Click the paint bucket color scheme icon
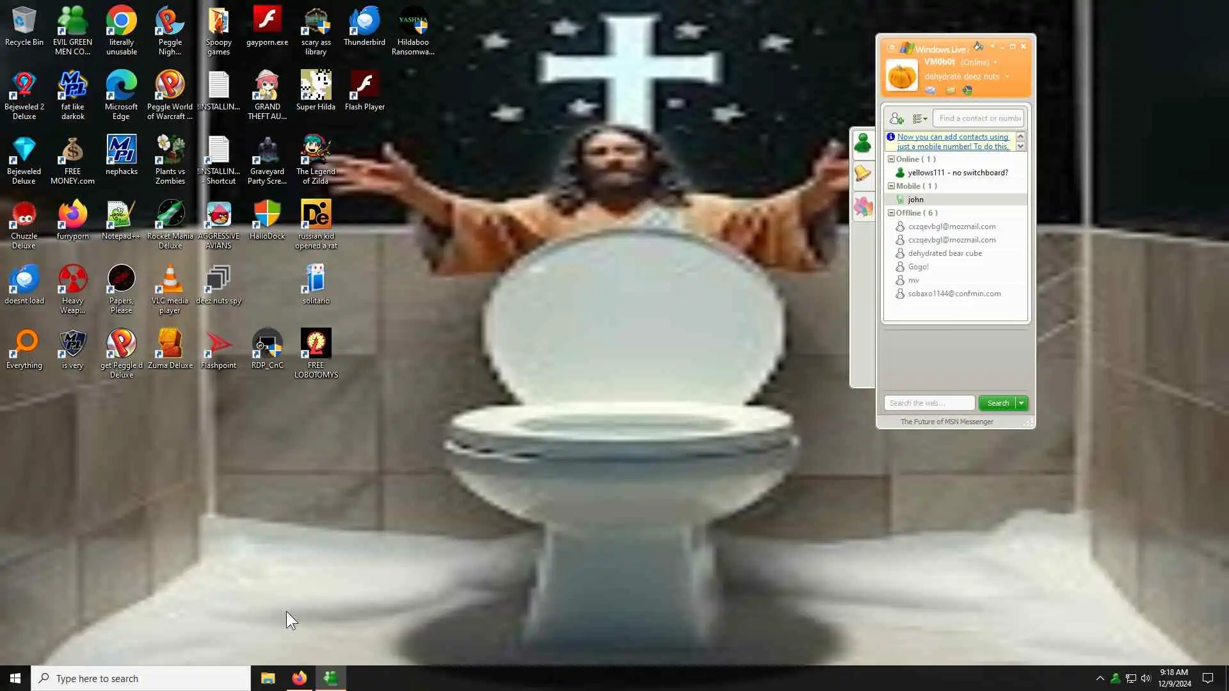 978,46
